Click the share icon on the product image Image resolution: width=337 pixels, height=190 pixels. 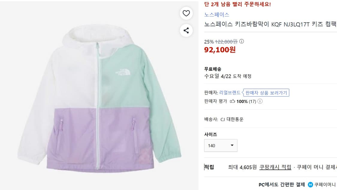point(186,30)
